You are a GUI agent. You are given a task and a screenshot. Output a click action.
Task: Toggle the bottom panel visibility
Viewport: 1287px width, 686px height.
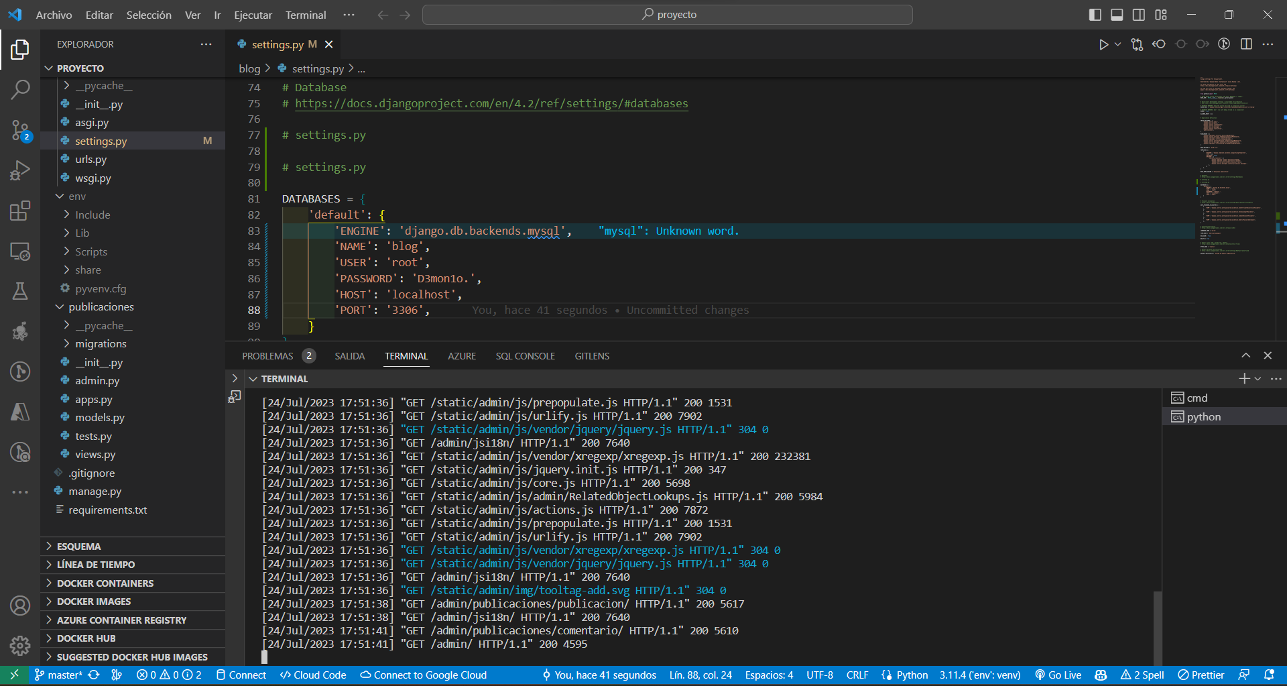pyautogui.click(x=1117, y=15)
